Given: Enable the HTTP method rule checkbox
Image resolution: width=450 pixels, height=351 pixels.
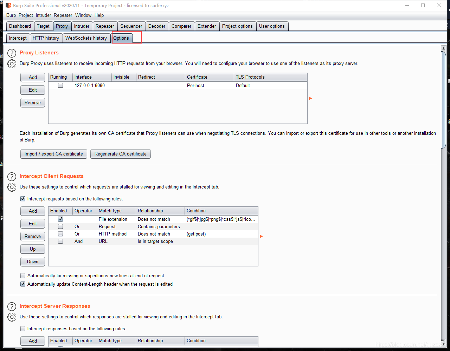Looking at the screenshot, I should pos(60,234).
